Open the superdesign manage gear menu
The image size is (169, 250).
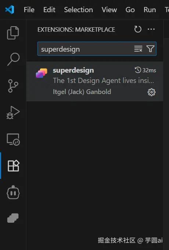(151, 92)
